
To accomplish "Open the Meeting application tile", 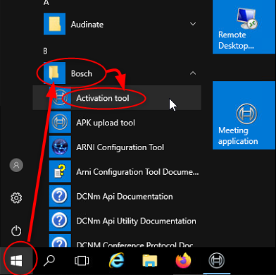I will [244, 116].
